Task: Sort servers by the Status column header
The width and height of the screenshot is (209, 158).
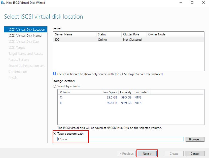Action: pos(109,34)
